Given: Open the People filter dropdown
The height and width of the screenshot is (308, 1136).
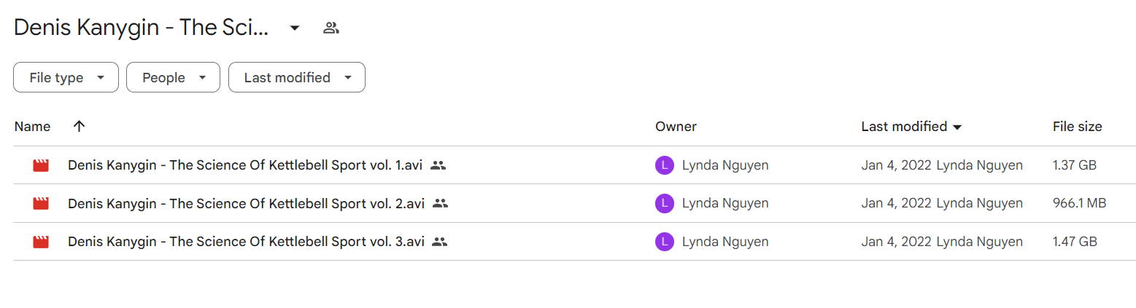Looking at the screenshot, I should 173,77.
